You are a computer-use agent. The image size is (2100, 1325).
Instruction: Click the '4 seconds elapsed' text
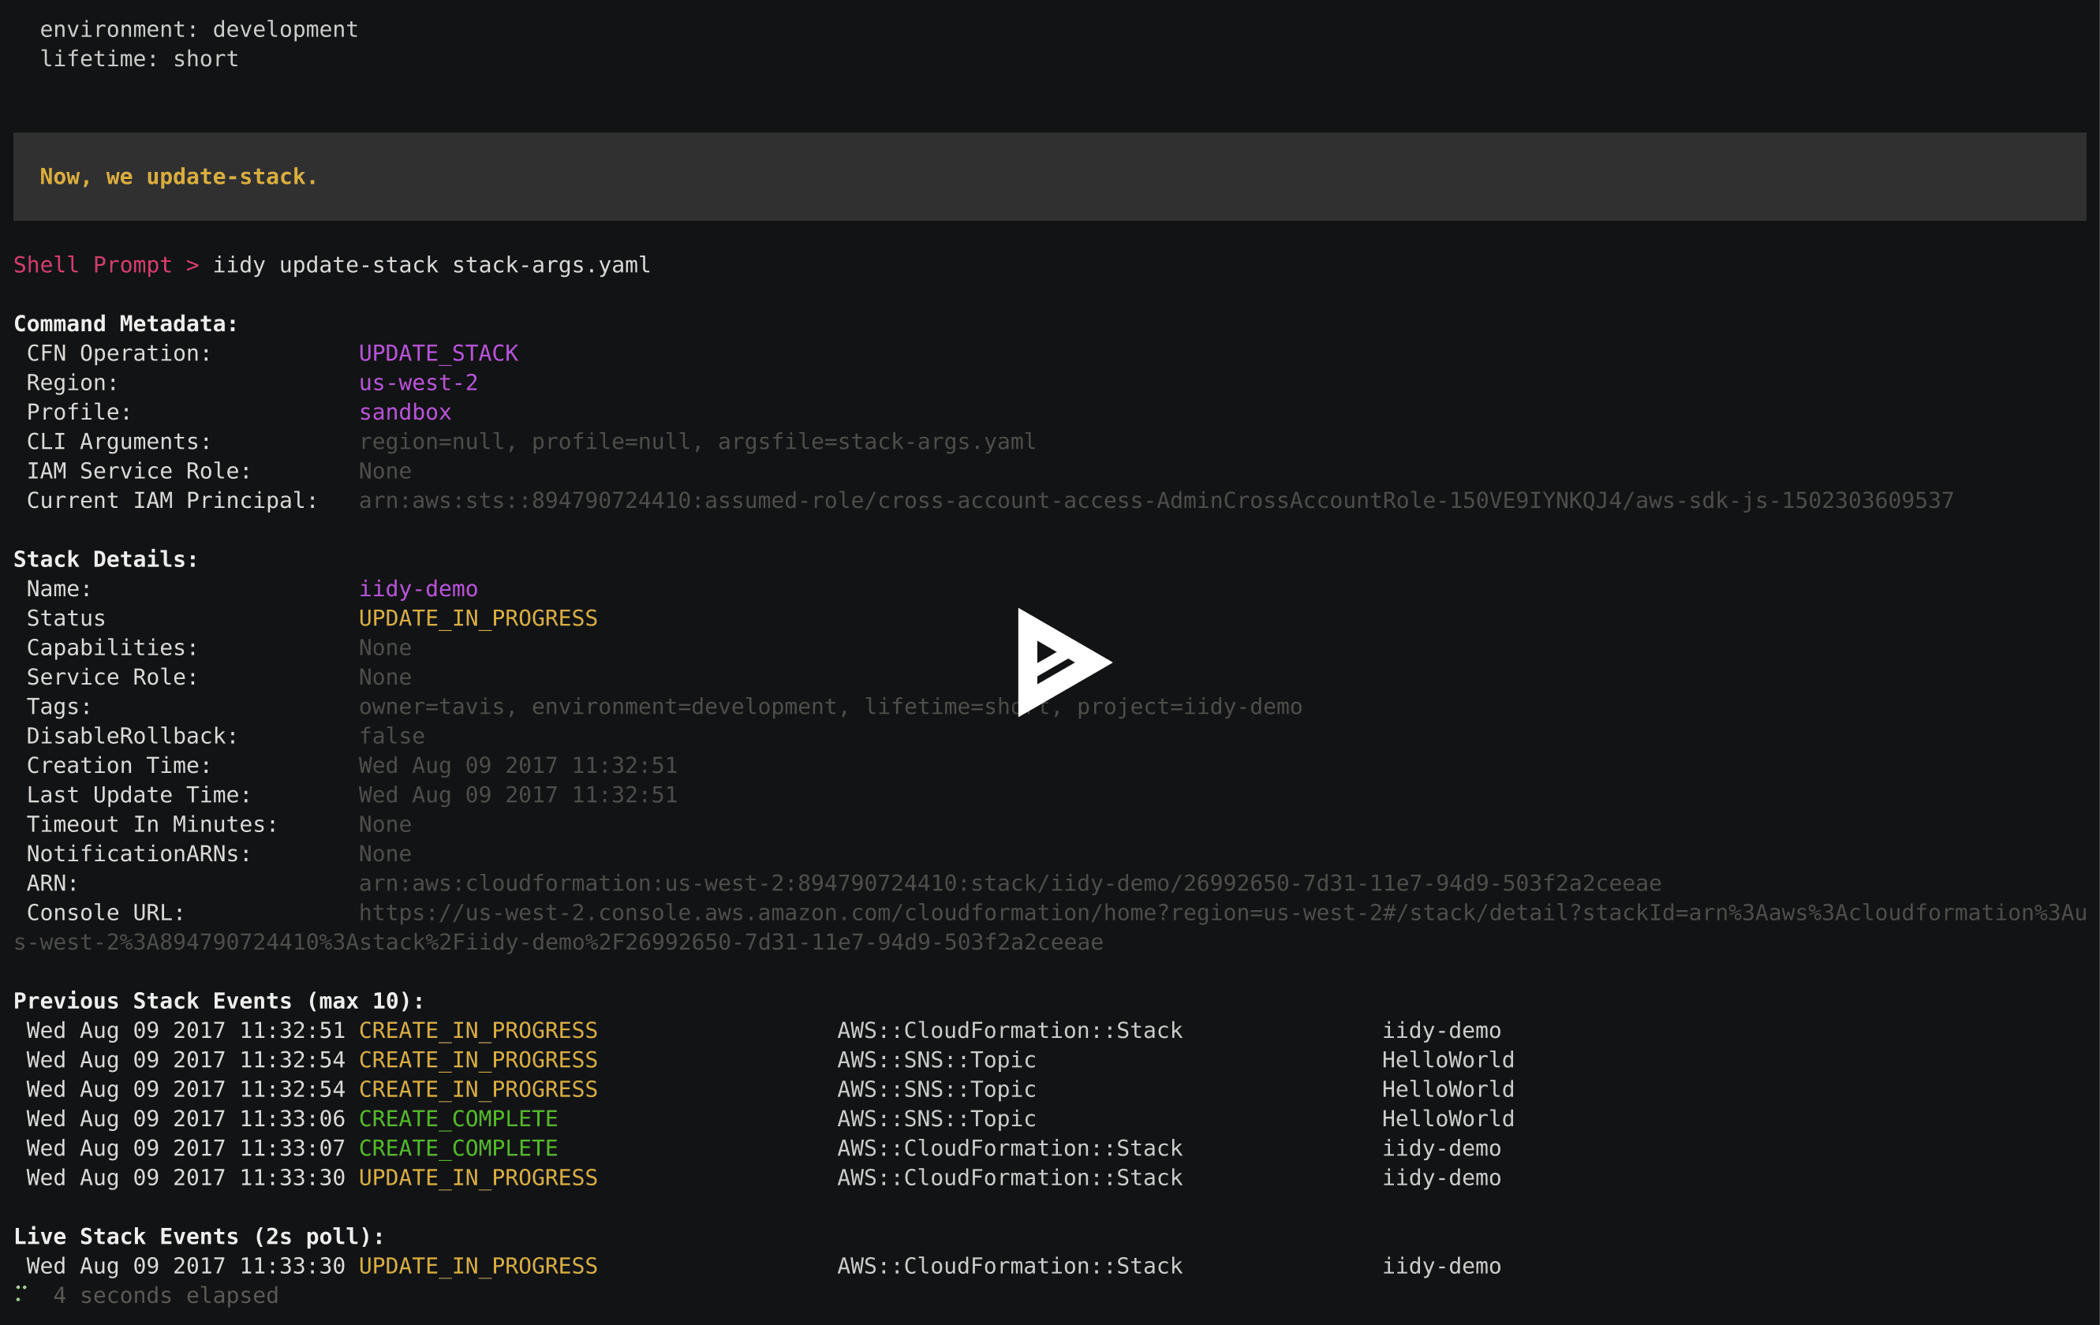[x=166, y=1295]
